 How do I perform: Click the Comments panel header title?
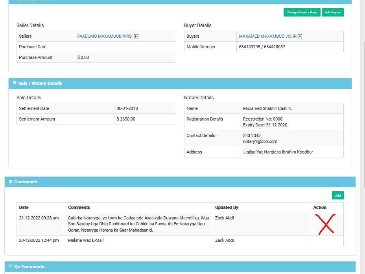26,182
